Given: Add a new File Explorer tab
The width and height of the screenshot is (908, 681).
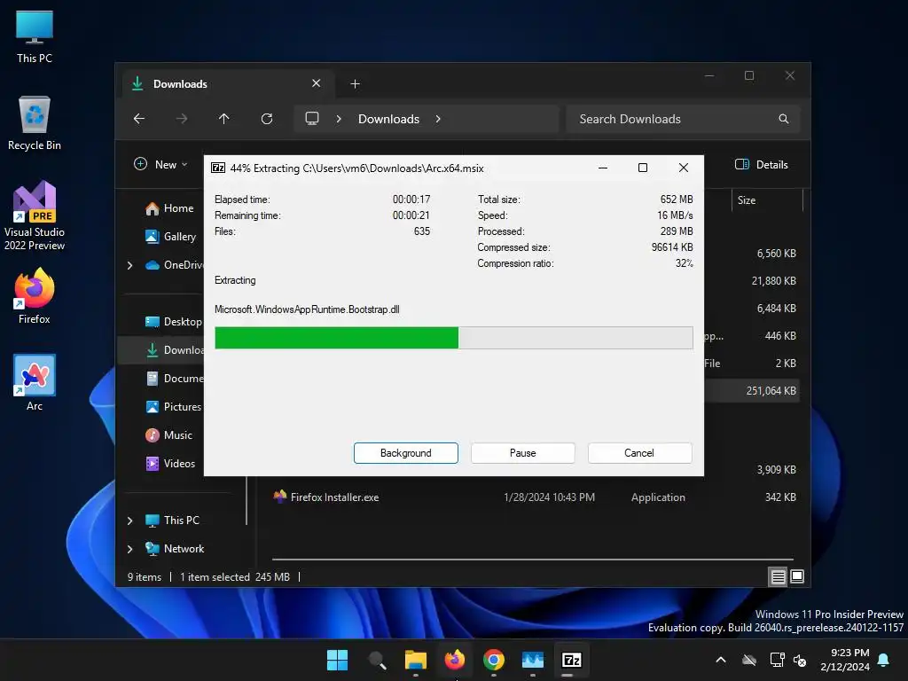Looking at the screenshot, I should point(355,84).
